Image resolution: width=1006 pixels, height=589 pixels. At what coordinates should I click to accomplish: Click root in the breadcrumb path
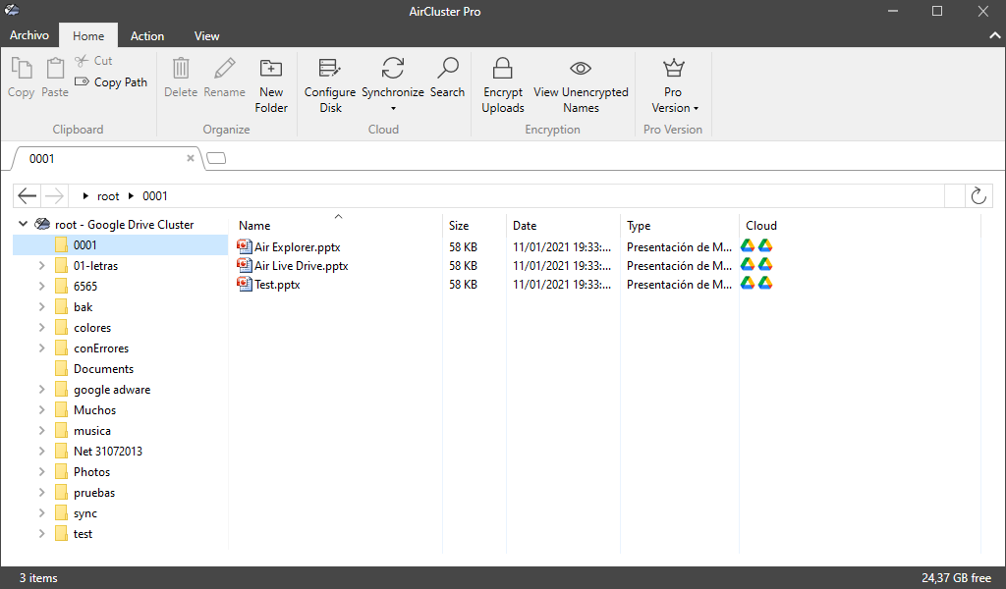click(x=108, y=196)
